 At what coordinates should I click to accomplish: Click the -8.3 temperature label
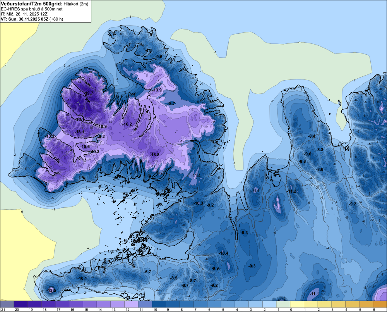point(320,150)
